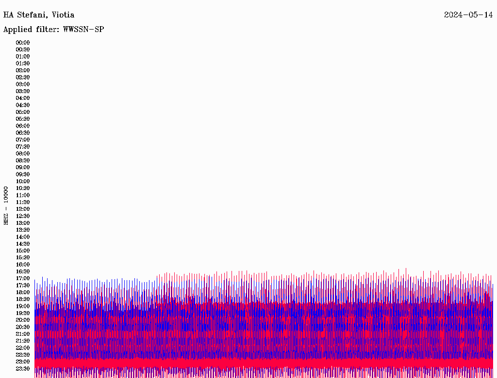Select the 20:00 time row label
The image size is (497, 378).
point(23,320)
